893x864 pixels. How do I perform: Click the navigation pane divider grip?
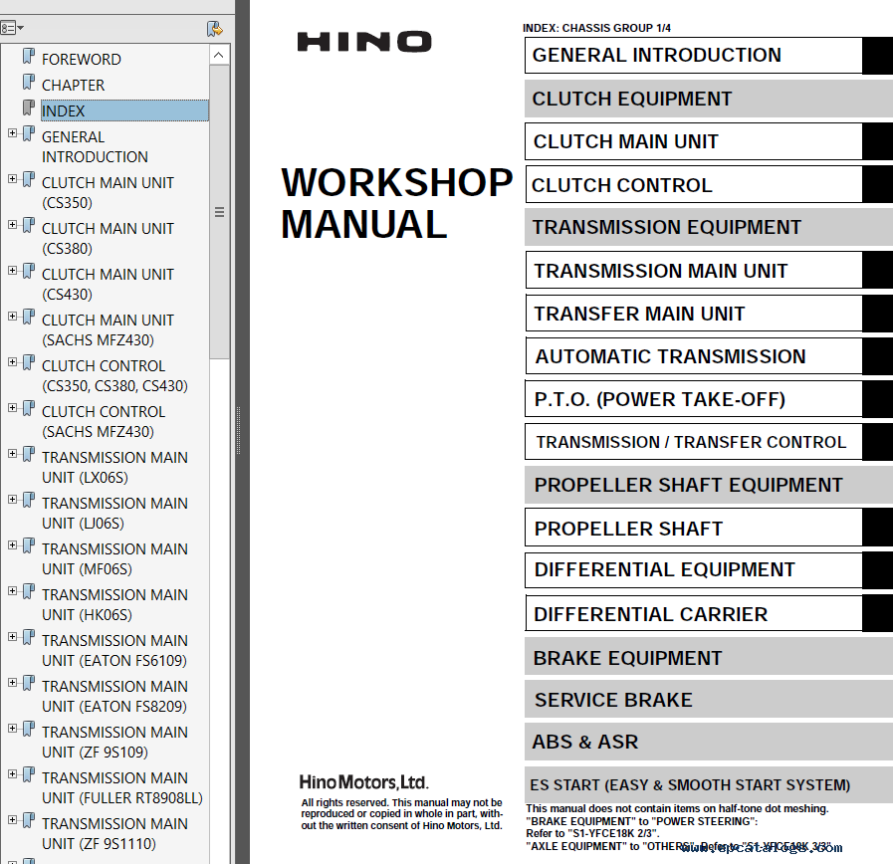(238, 431)
